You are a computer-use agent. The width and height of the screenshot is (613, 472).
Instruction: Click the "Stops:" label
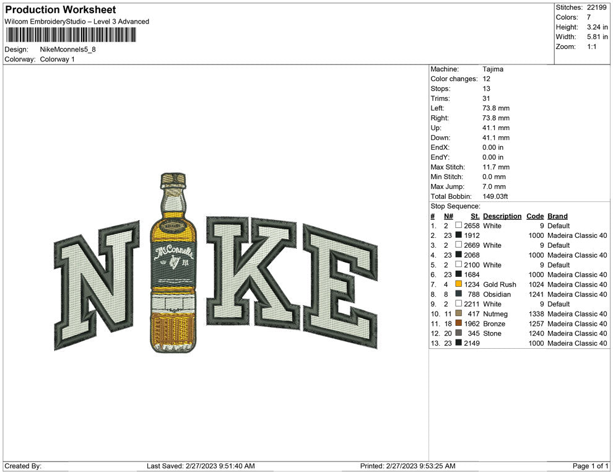click(x=441, y=89)
